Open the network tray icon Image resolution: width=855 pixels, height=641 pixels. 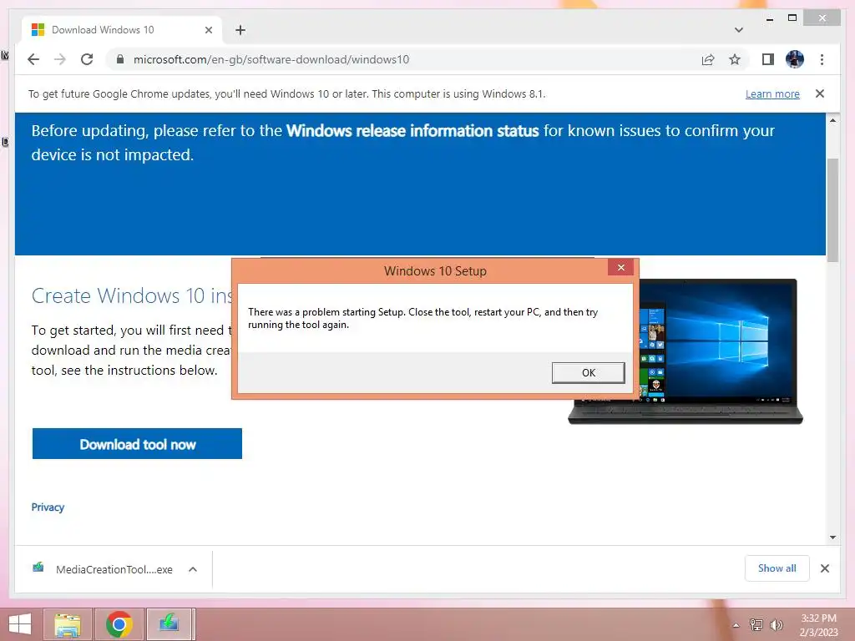tap(756, 625)
